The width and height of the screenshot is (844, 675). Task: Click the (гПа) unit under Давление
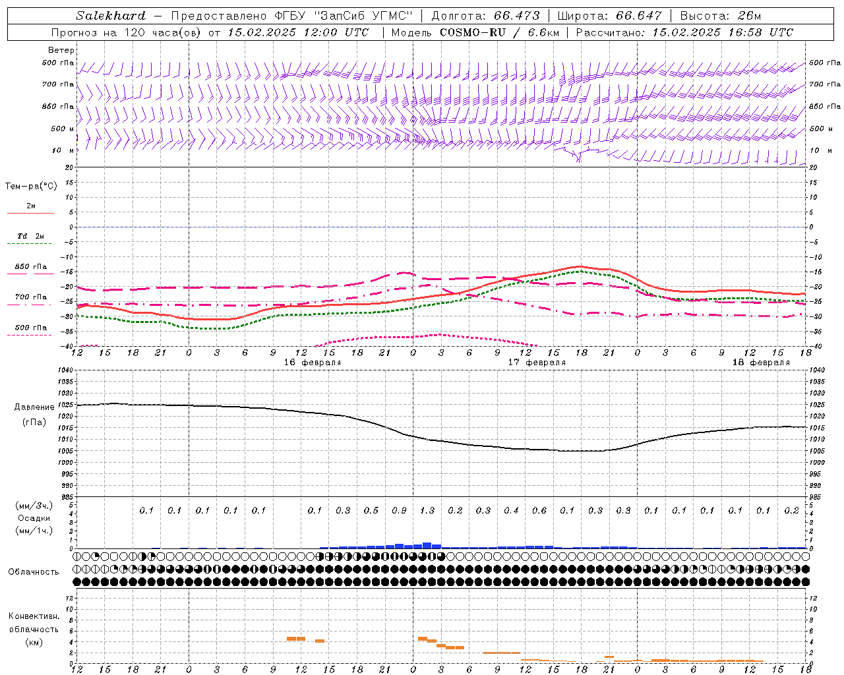coord(34,423)
